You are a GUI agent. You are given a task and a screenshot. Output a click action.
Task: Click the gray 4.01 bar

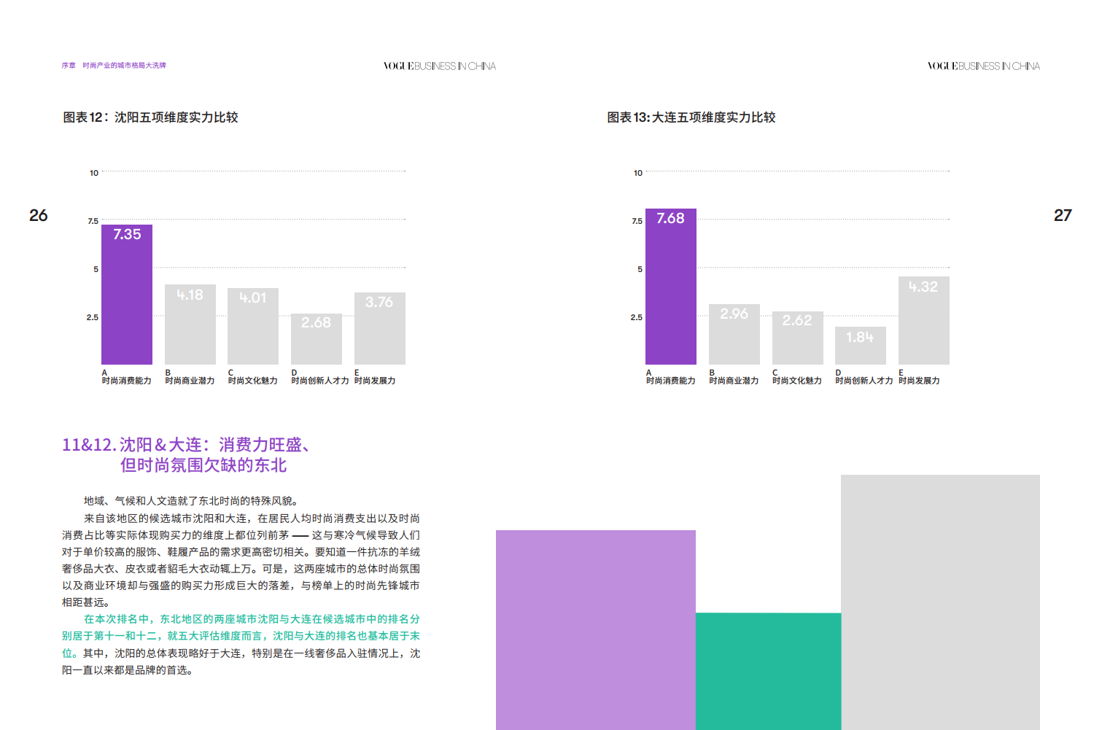click(253, 327)
